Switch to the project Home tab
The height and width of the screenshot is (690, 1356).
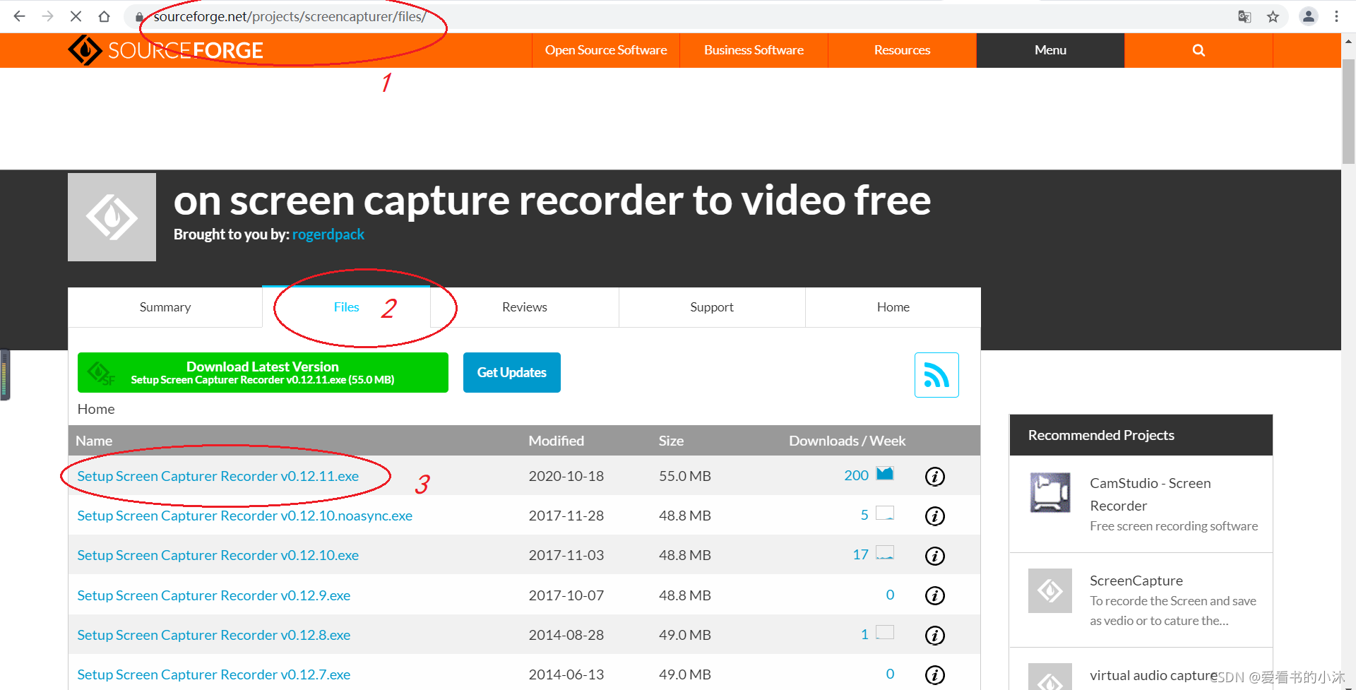click(893, 307)
